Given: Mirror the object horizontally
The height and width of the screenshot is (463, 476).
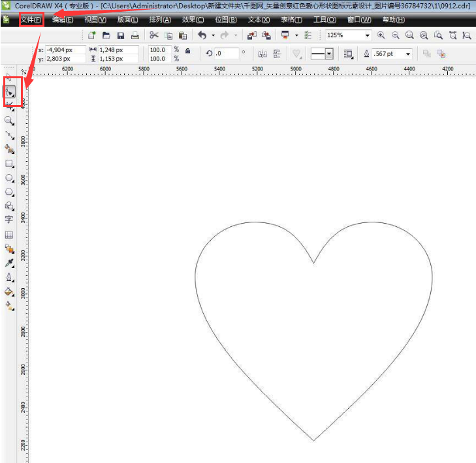Looking at the screenshot, I should click(x=262, y=54).
